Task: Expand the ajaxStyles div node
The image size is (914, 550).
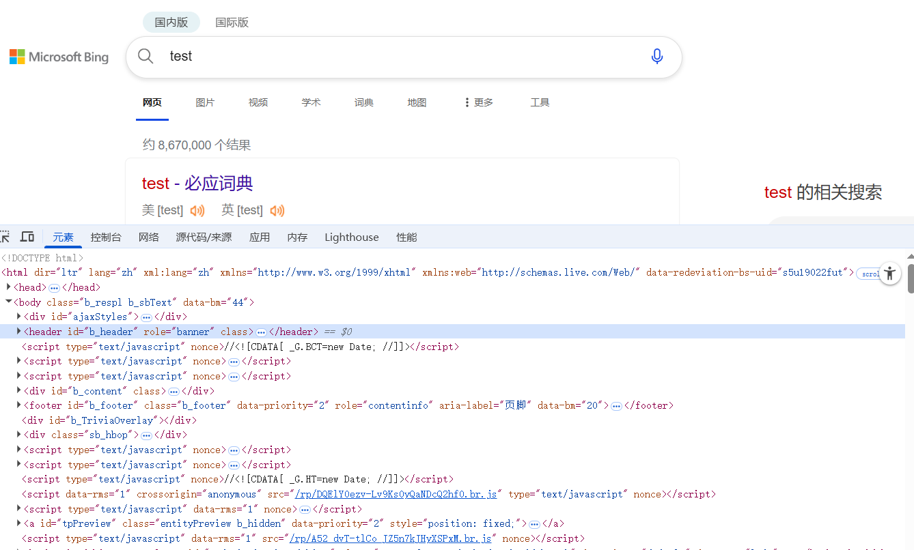Action: click(19, 317)
